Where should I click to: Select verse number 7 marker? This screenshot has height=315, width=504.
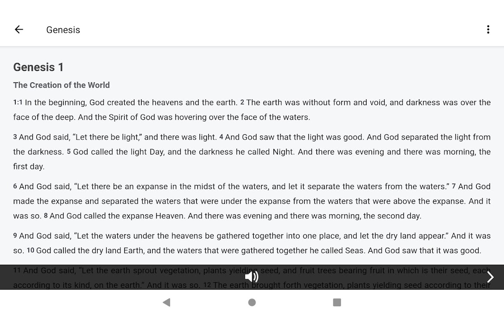tap(454, 186)
